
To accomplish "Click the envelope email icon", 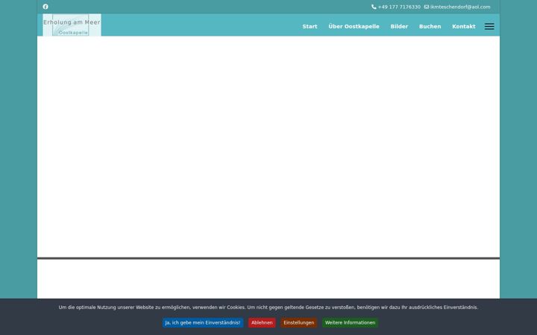I will pyautogui.click(x=427, y=7).
